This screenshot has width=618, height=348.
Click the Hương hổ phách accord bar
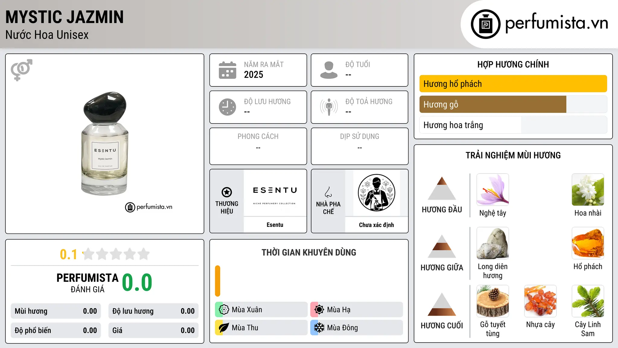(x=513, y=84)
